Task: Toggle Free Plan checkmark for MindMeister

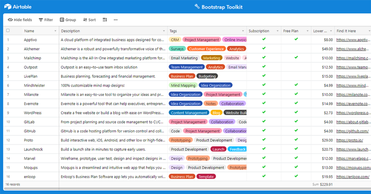Action: coord(296,85)
